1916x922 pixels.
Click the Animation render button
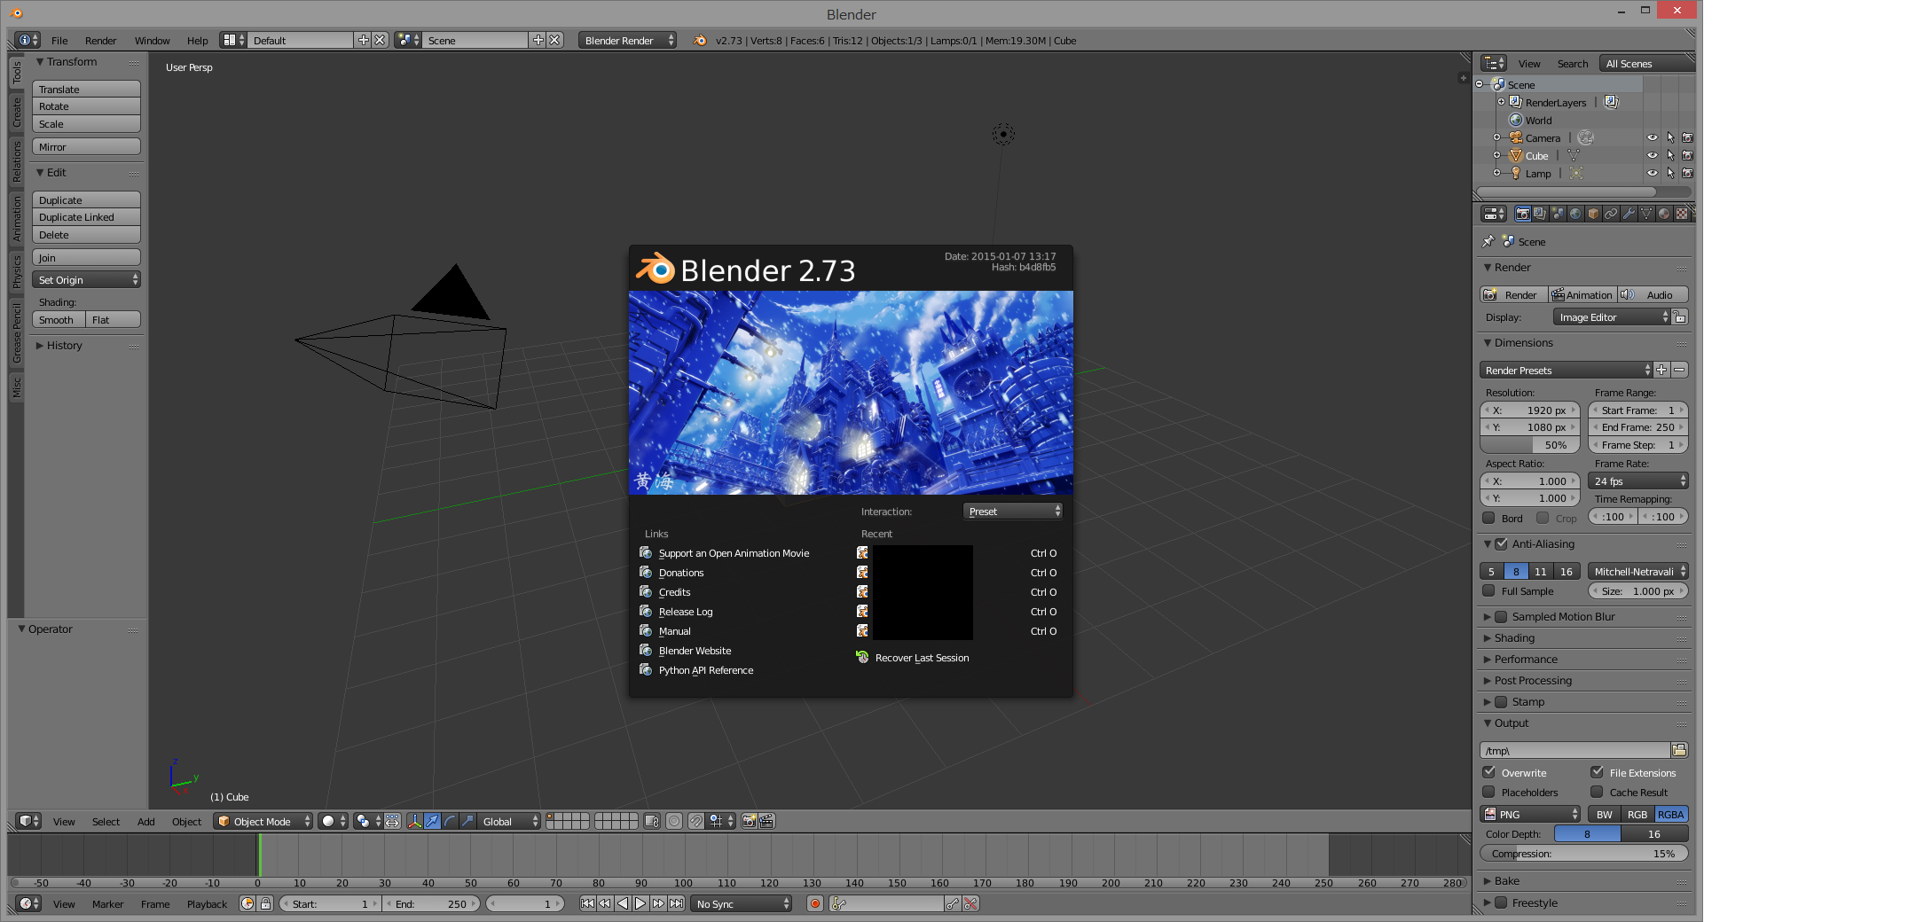(1582, 294)
